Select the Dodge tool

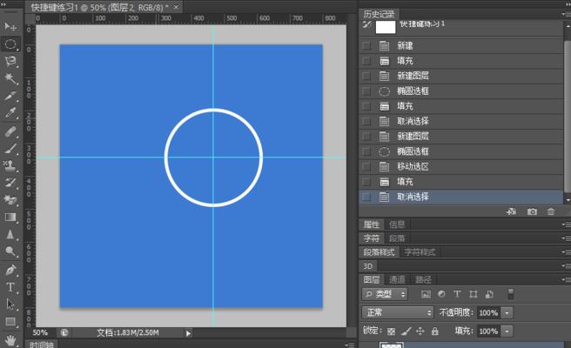10,251
